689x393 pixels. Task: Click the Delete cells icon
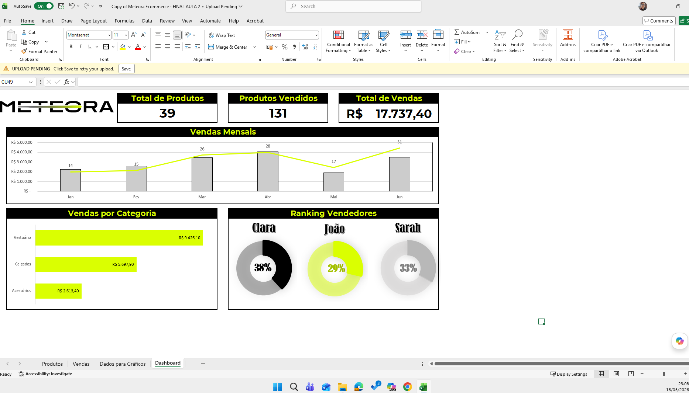pyautogui.click(x=422, y=35)
